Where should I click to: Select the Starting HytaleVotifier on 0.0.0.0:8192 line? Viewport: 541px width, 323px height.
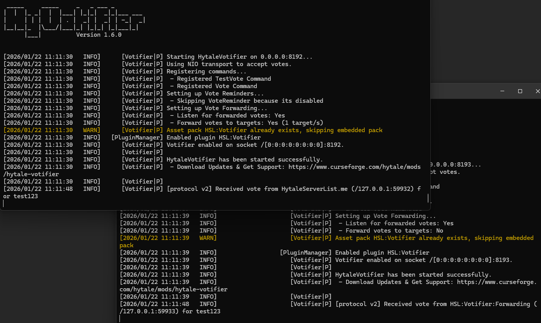217,56
